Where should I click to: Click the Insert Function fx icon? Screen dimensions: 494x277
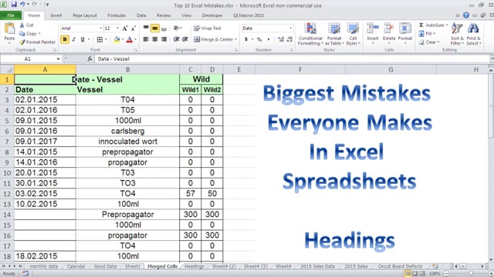click(x=90, y=58)
